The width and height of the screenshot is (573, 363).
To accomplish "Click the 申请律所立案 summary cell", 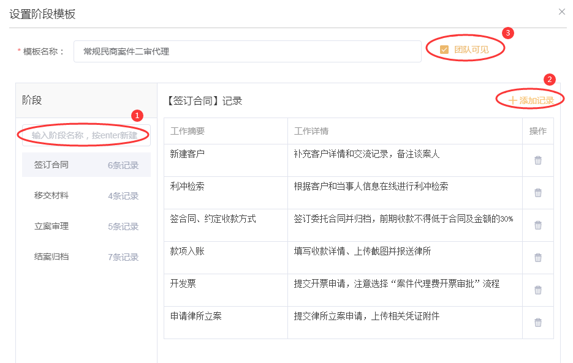I will point(196,316).
